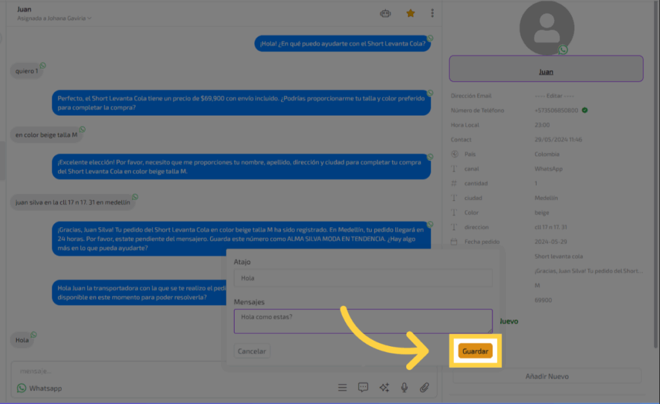This screenshot has height=404, width=660.
Task: Click the AI sparkle icon in message toolbar
Action: coord(384,387)
